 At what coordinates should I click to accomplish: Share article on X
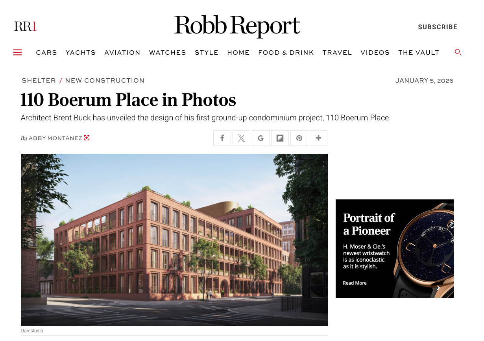tap(241, 138)
